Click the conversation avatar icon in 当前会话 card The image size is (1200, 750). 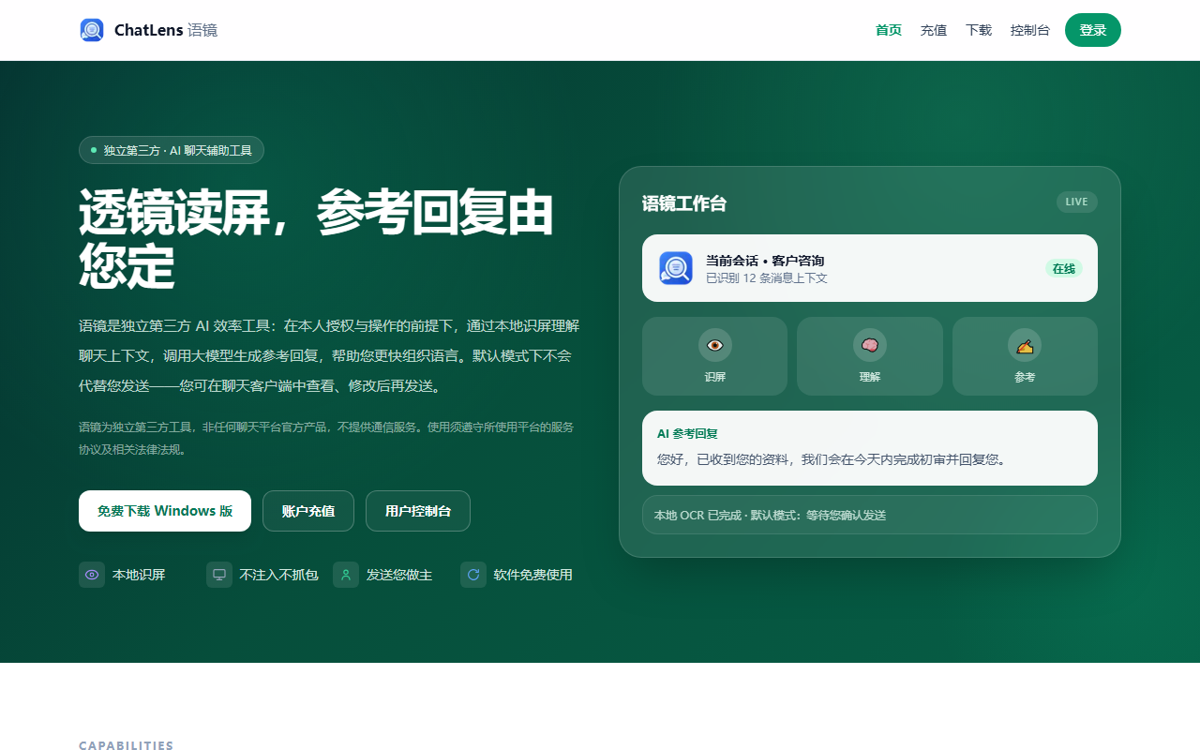[676, 268]
